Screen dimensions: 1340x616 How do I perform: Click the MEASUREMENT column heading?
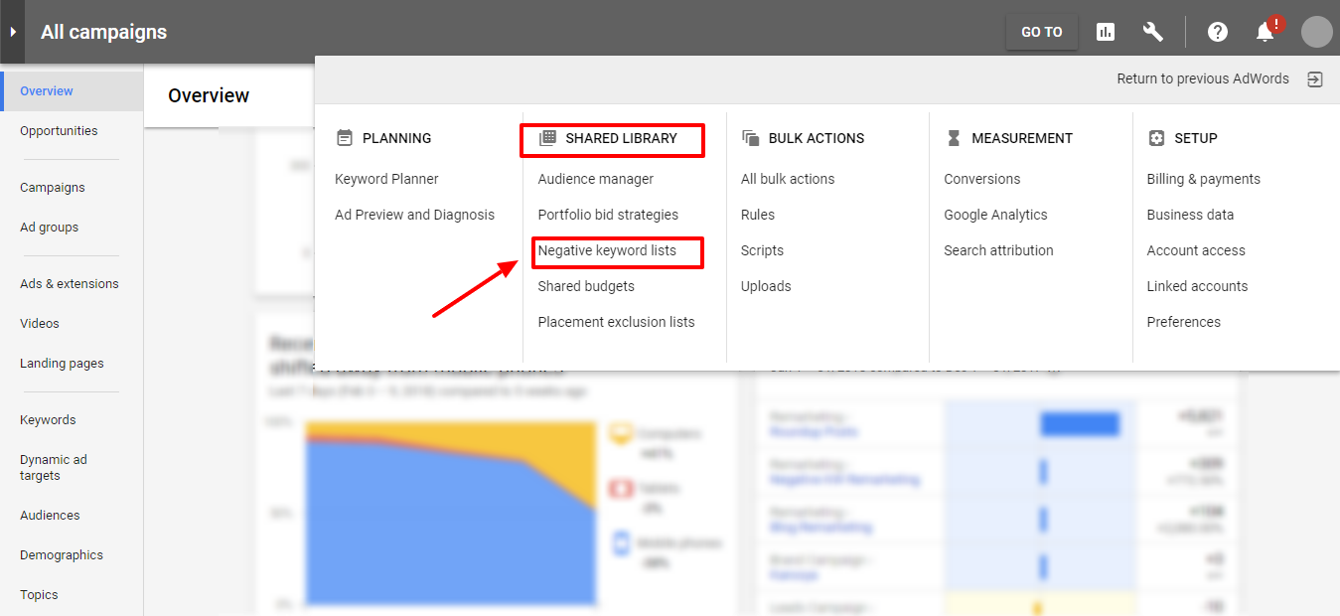pos(1022,138)
